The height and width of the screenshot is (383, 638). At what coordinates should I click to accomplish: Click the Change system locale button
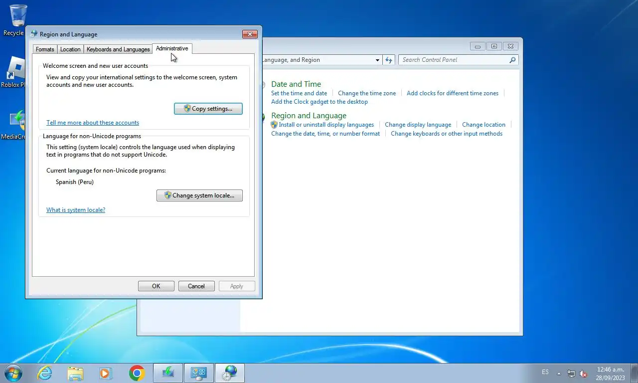(199, 195)
